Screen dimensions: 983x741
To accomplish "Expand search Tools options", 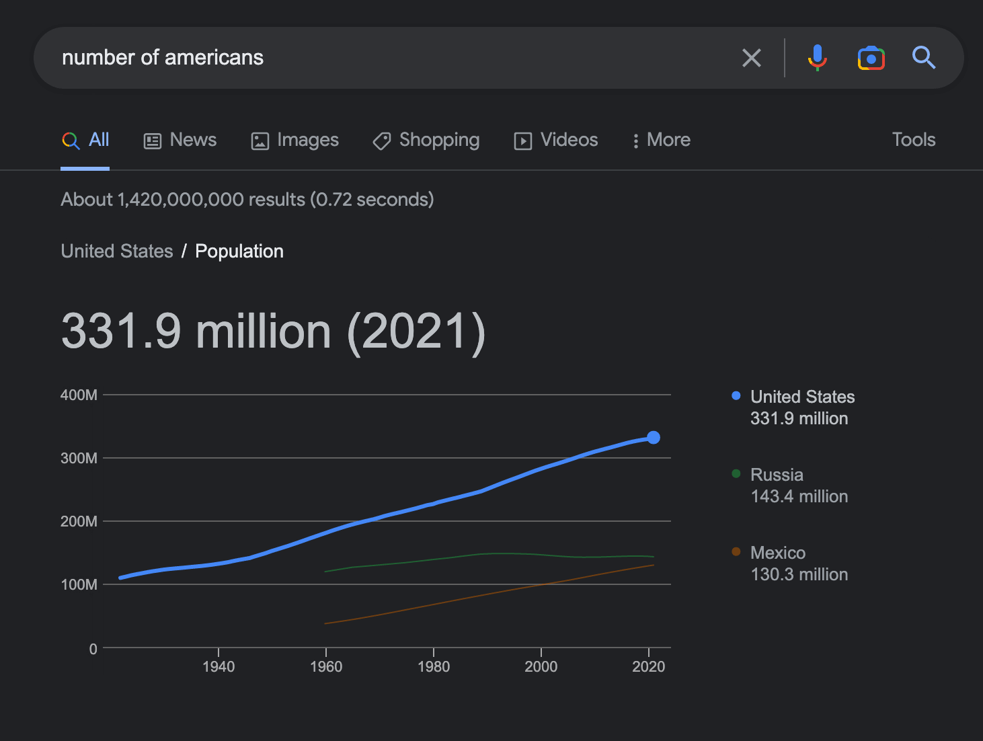I will (x=913, y=140).
